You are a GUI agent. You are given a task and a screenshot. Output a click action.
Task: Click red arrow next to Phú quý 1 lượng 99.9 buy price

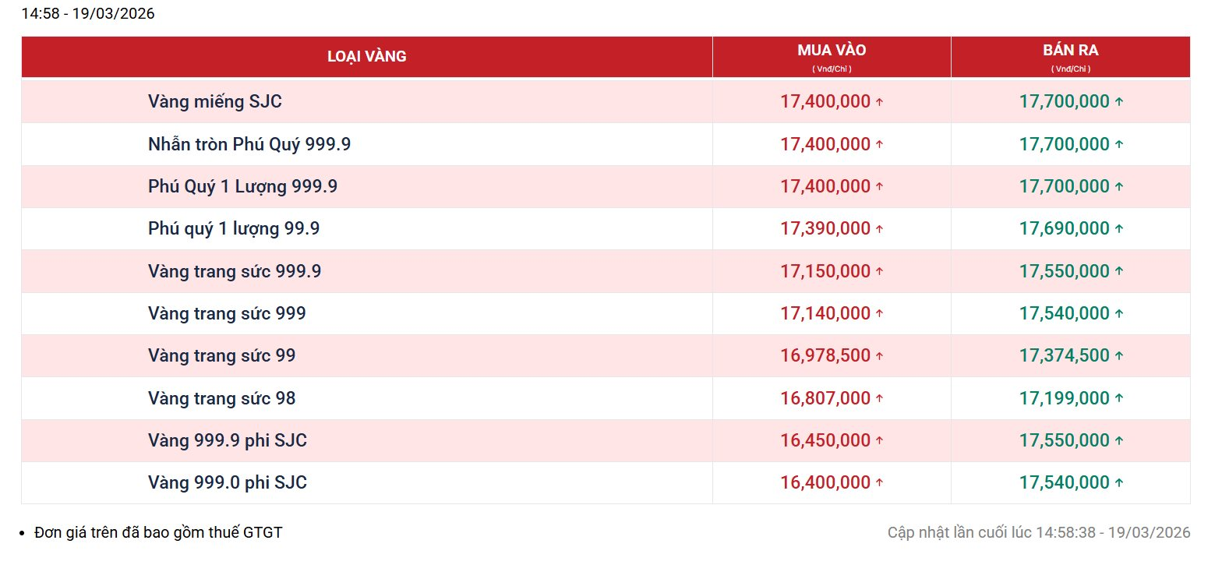[880, 229]
